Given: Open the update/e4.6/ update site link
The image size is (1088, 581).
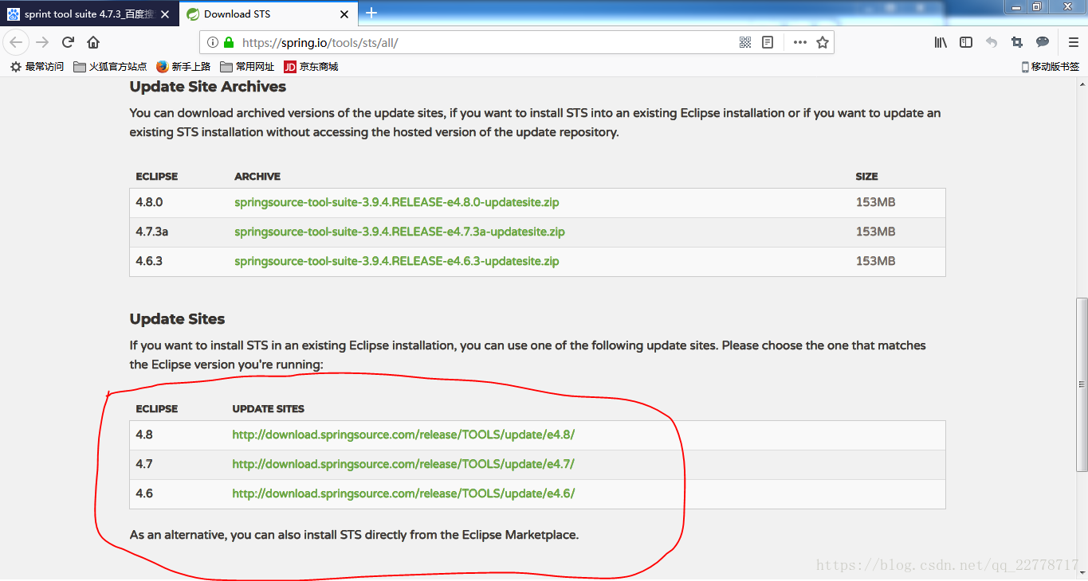Looking at the screenshot, I should coord(403,493).
